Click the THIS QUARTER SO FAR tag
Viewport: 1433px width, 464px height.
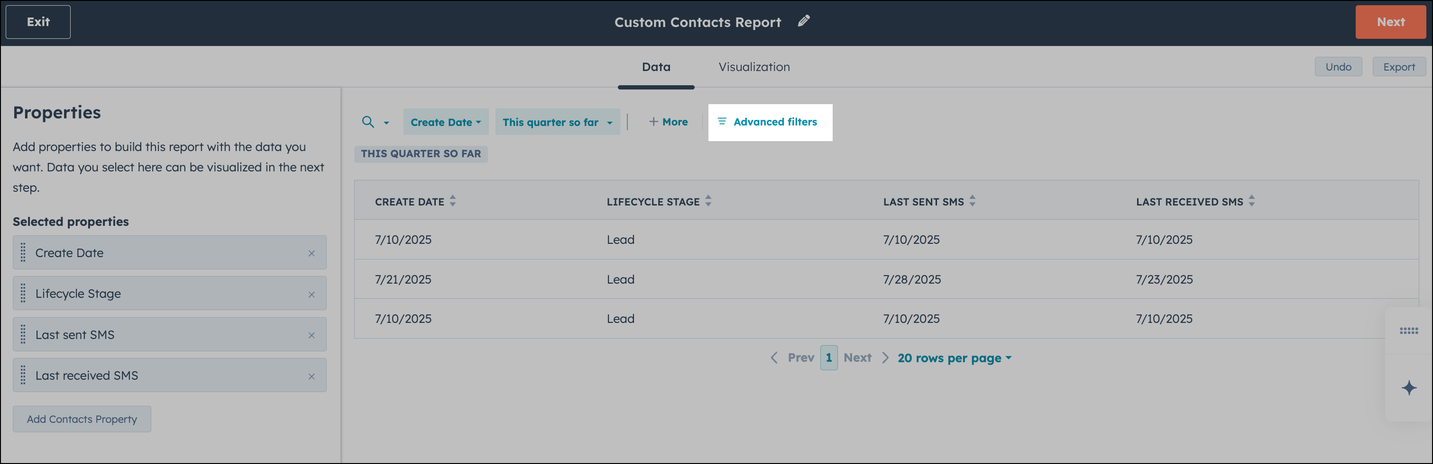tap(421, 154)
